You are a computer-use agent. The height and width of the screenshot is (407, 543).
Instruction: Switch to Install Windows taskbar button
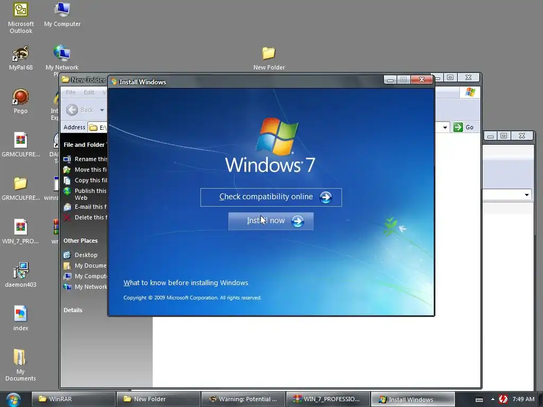(x=413, y=399)
